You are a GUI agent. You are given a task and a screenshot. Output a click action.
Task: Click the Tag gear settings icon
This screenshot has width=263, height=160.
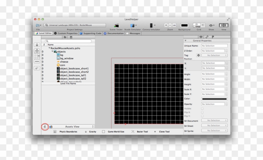pos(198,55)
